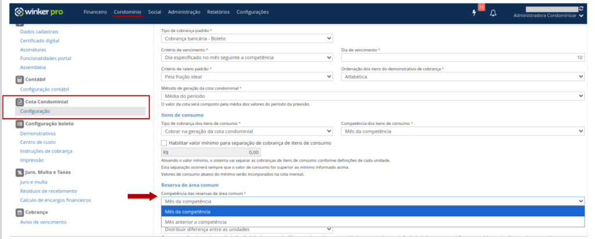Open Distribuir diferença entre as unidades dropdown
The height and width of the screenshot is (239, 595).
pos(247,230)
